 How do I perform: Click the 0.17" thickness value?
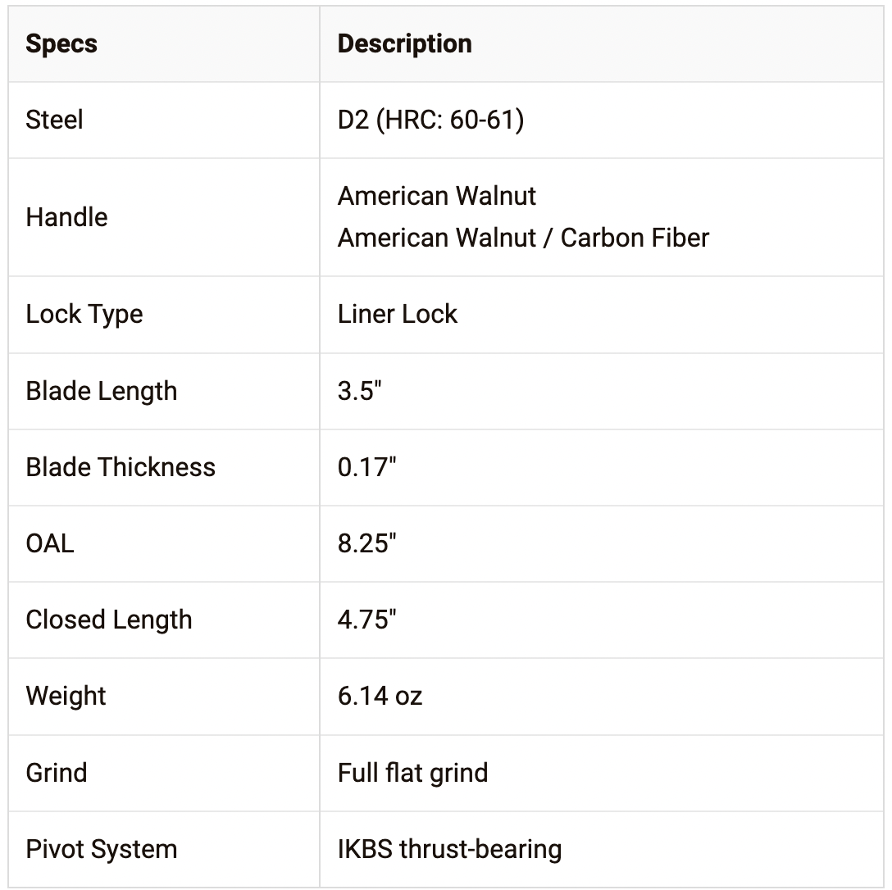tap(366, 467)
